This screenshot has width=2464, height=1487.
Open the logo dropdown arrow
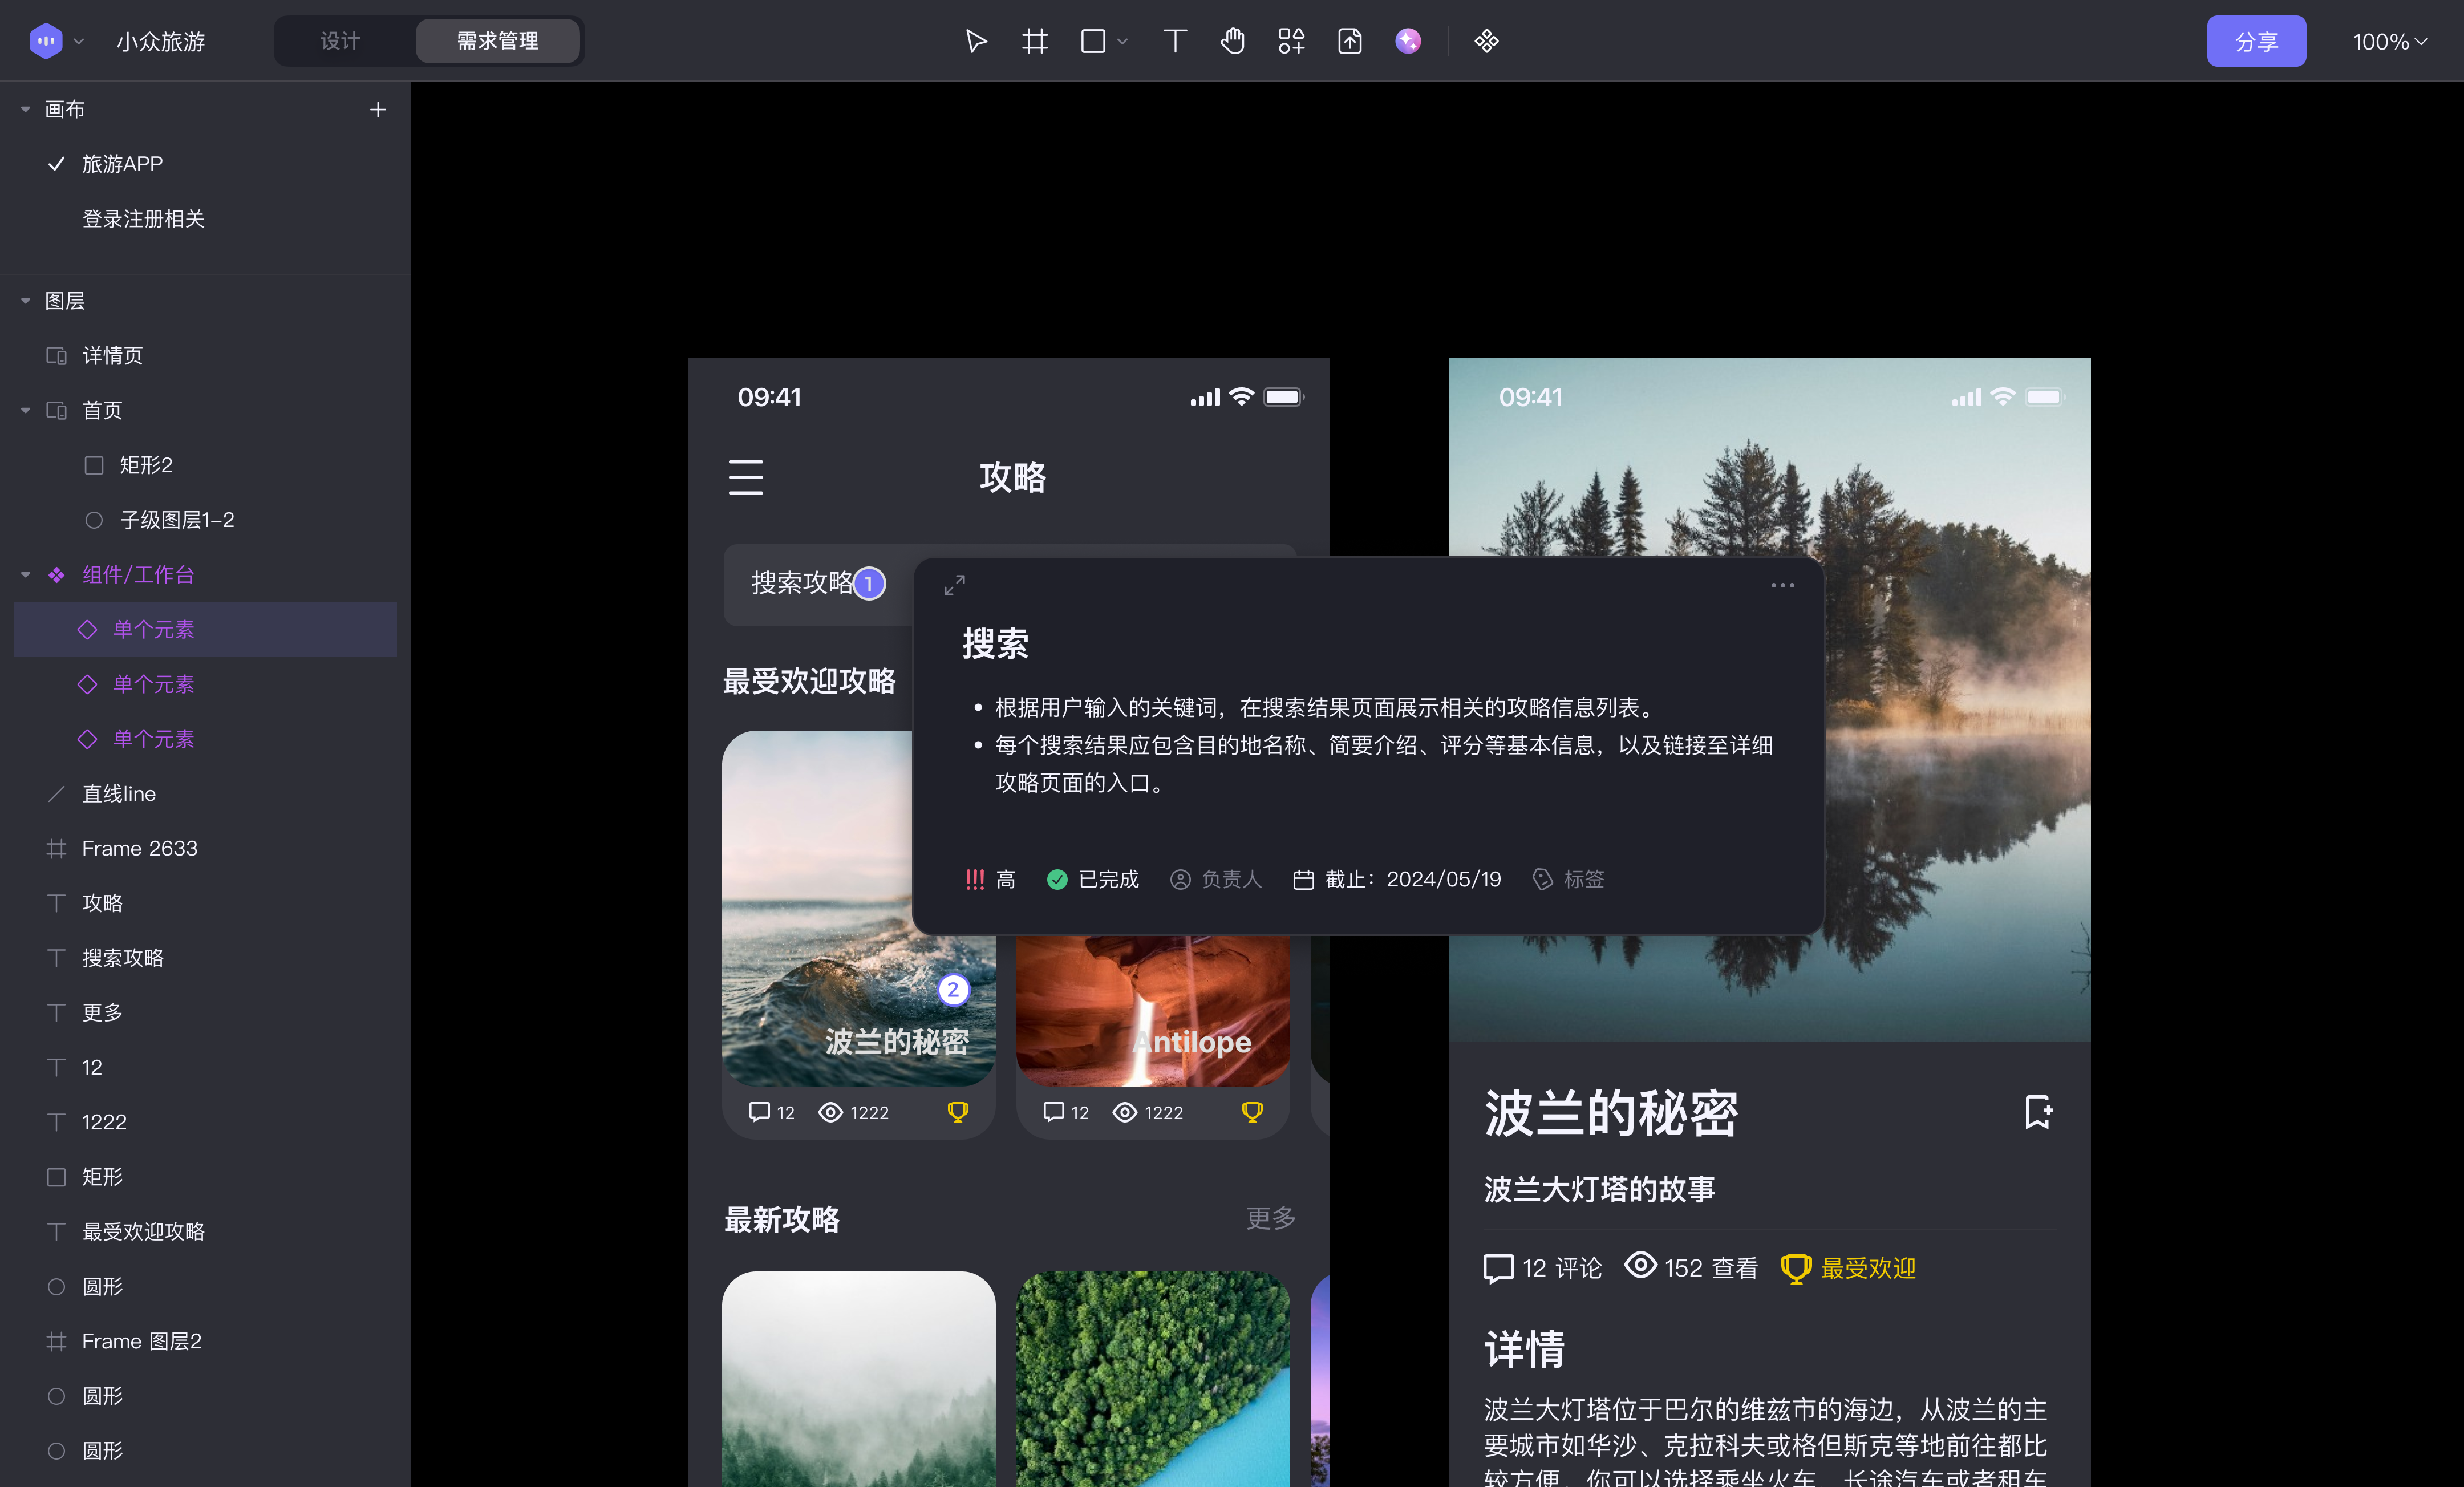pyautogui.click(x=79, y=42)
